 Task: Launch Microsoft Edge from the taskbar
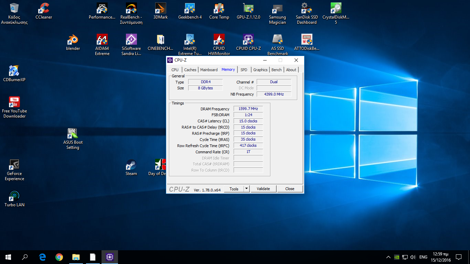[x=42, y=257]
